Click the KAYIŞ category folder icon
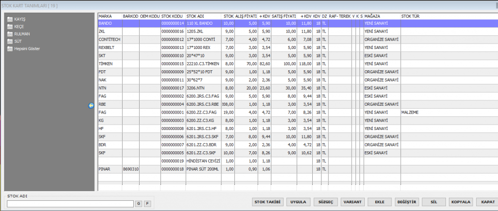Screen dimensions: 498x211 click(x=10, y=19)
